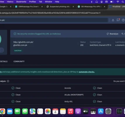
Task: Open the VirusTotal notifications icon
Action: click(x=118, y=20)
